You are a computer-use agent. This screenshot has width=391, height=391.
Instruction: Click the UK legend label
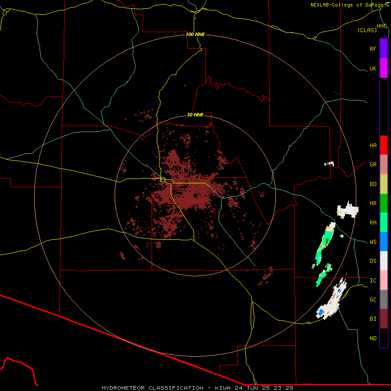tap(373, 68)
